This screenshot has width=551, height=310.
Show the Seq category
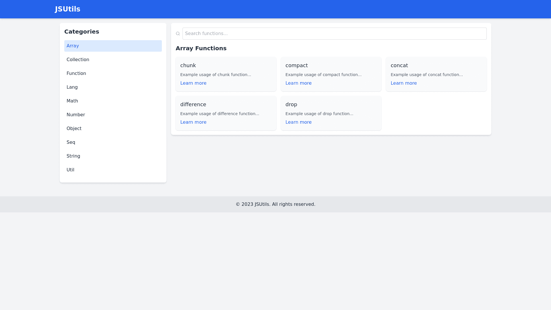pos(113,142)
